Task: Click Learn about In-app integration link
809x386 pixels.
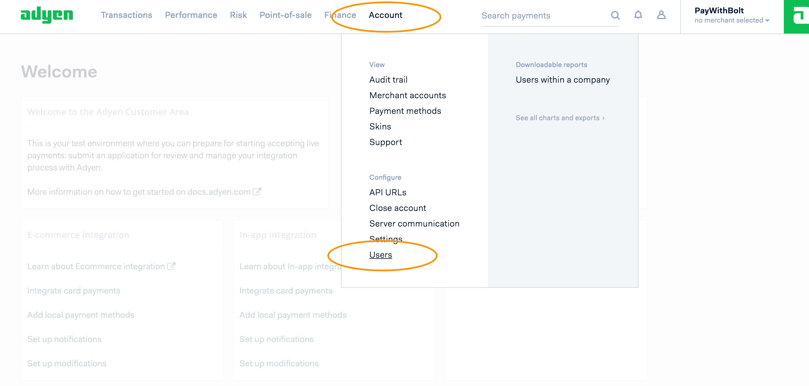Action: point(290,266)
